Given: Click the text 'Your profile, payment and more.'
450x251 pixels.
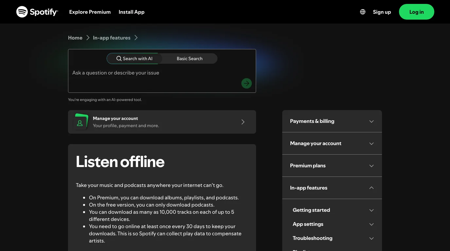Looking at the screenshot, I should click(126, 125).
